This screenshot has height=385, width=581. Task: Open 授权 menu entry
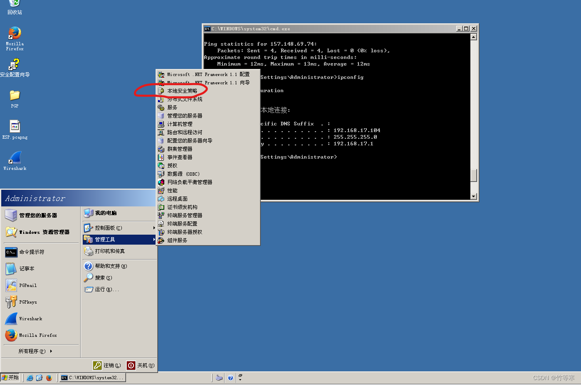pos(208,166)
